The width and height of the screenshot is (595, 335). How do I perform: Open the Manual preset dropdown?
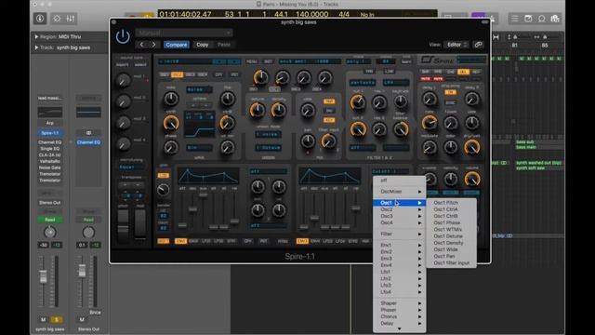[x=184, y=33]
